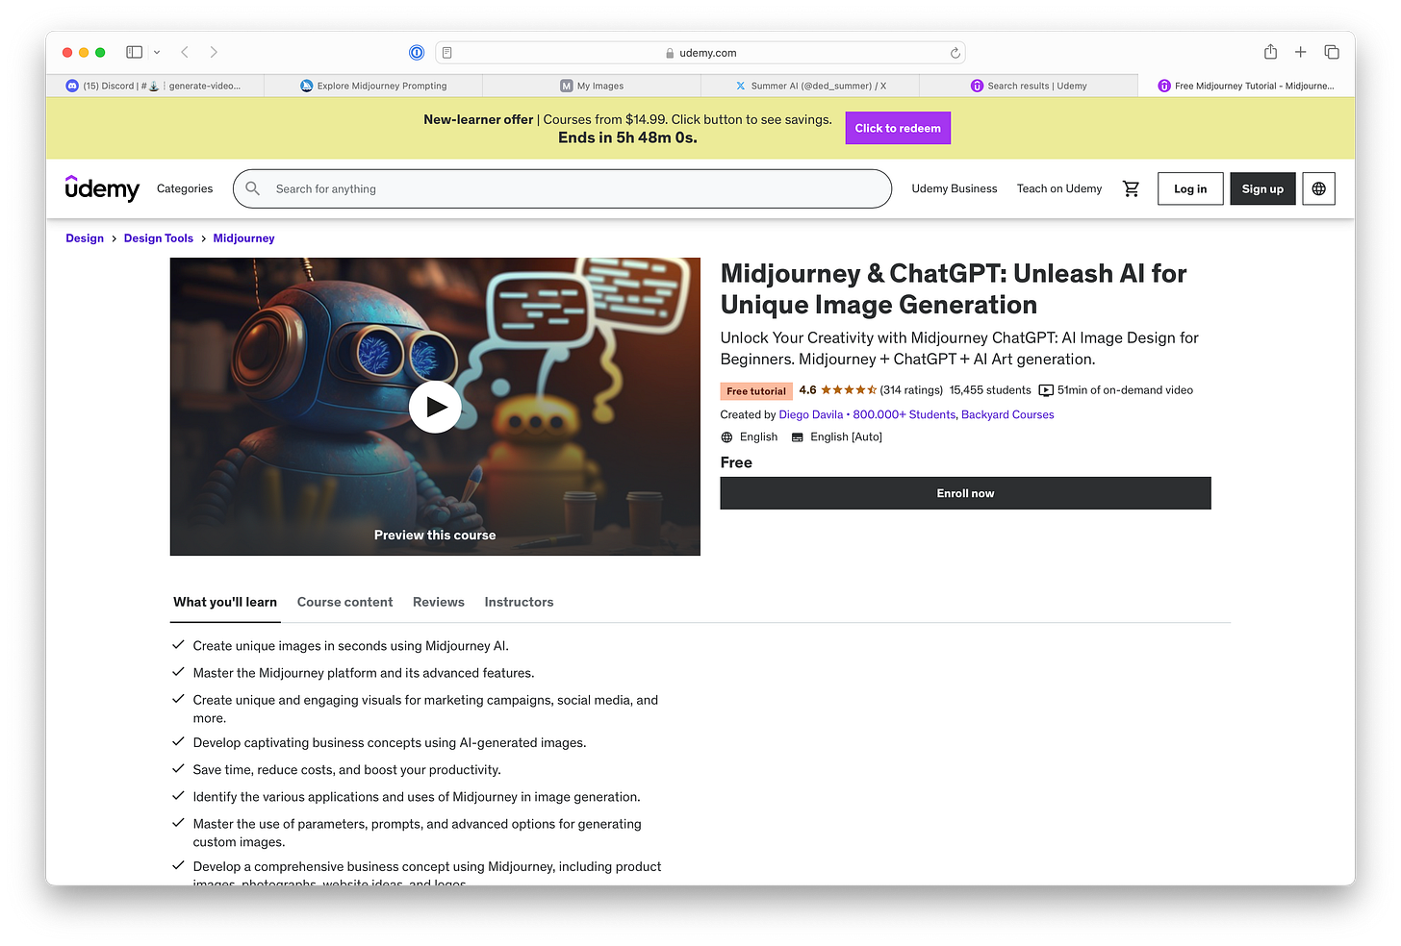This screenshot has height=946, width=1401.
Task: Switch to Search results Udemy tab
Action: point(1029,86)
